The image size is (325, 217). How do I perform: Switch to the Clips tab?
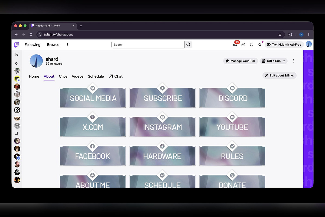(x=63, y=76)
